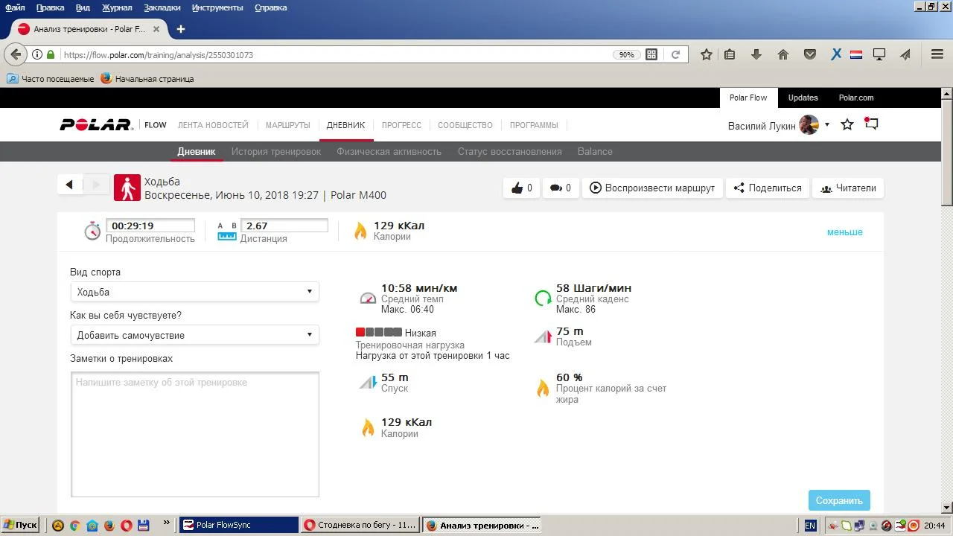Go to previous training with left arrow

point(69,185)
